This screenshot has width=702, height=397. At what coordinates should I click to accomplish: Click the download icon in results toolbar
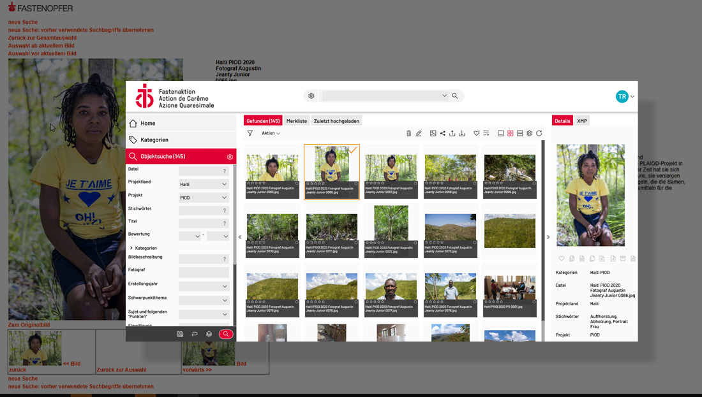click(462, 134)
